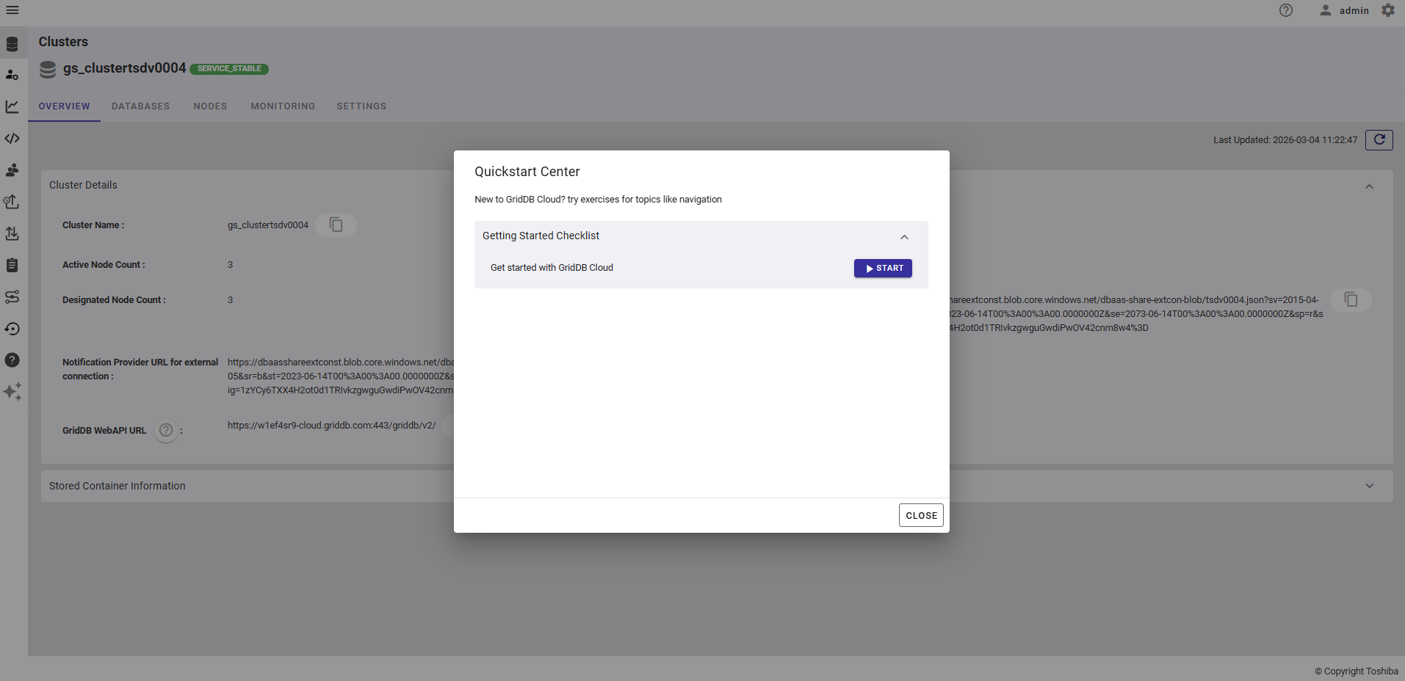Open the line chart monitoring sidebar icon

tap(12, 107)
